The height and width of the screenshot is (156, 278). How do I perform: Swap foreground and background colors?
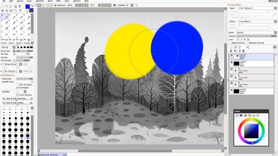(32, 6)
